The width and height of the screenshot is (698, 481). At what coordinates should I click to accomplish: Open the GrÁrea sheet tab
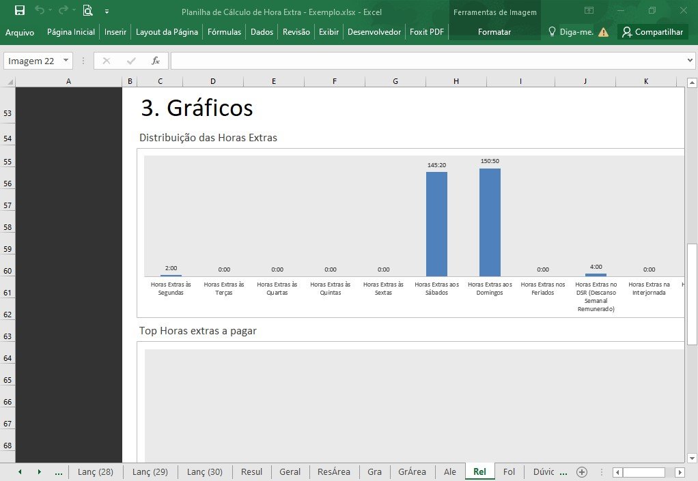tap(413, 471)
